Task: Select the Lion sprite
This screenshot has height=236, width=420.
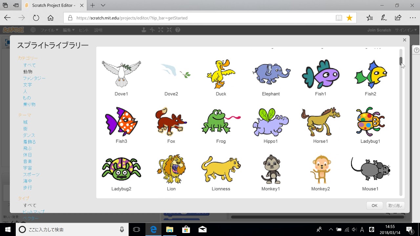Action: pyautogui.click(x=171, y=169)
